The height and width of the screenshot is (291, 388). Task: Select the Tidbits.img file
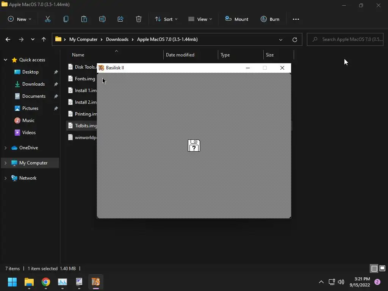tap(82, 125)
